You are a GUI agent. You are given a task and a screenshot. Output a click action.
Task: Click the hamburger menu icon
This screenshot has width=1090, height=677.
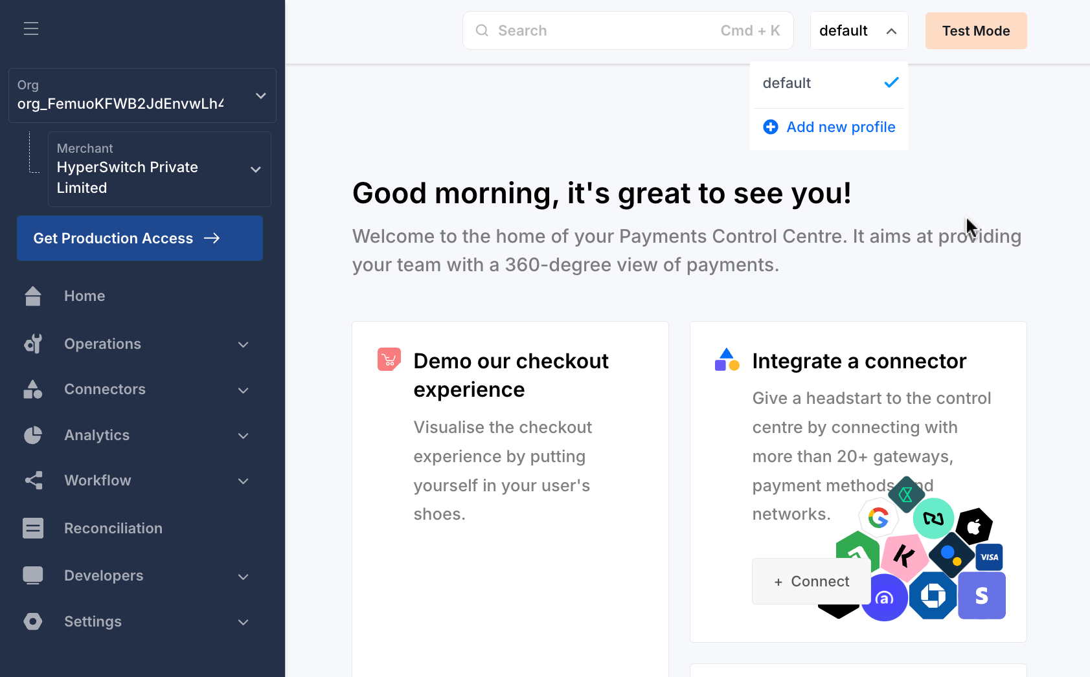click(x=31, y=28)
